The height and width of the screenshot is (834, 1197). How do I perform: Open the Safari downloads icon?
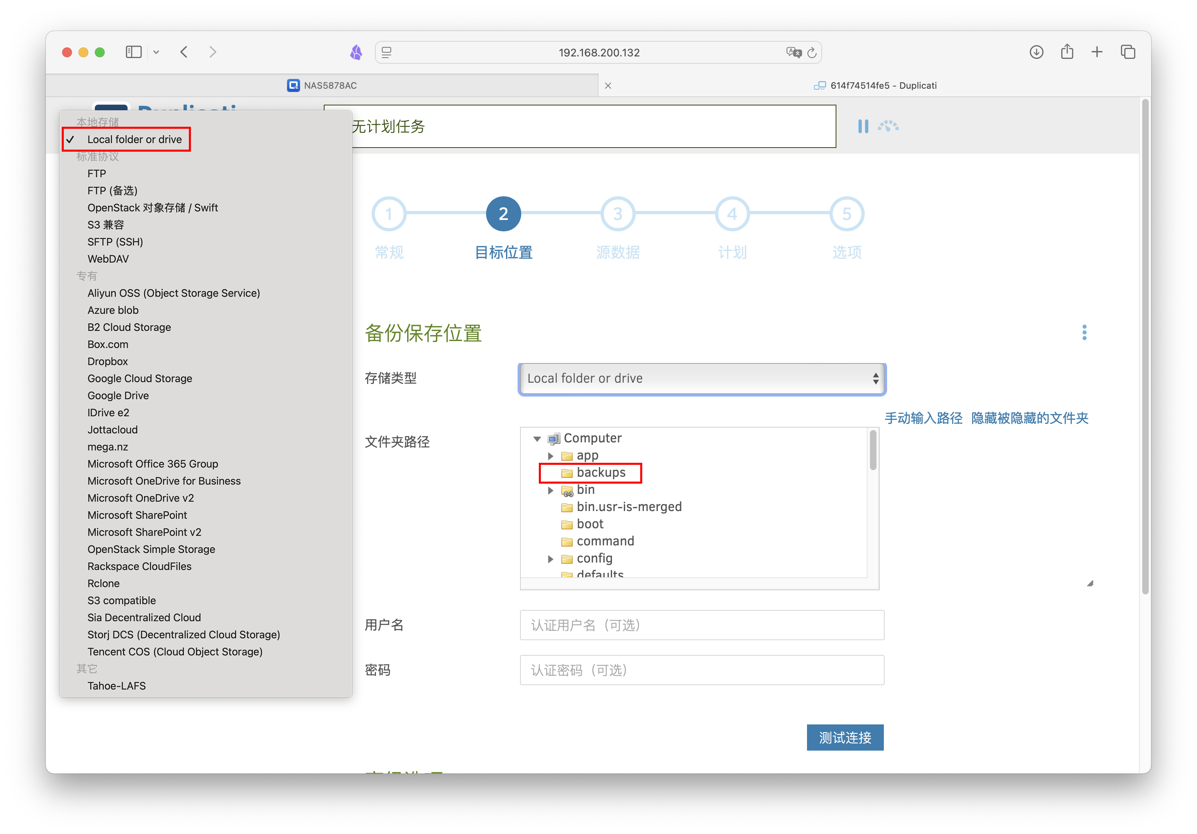1036,52
